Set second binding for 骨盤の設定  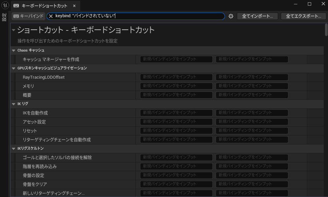[252, 176]
